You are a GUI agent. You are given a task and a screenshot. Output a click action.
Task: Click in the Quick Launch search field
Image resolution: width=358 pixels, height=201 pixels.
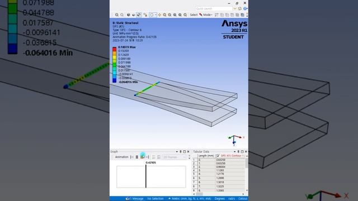214,9
